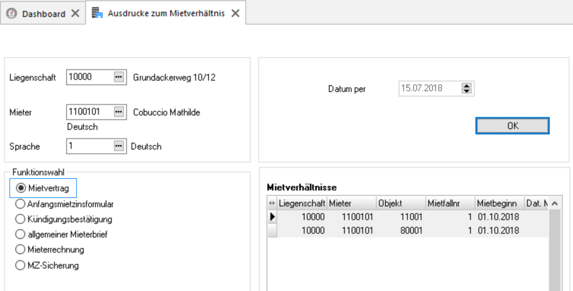
Task: Confirm with the OK button
Action: [512, 126]
